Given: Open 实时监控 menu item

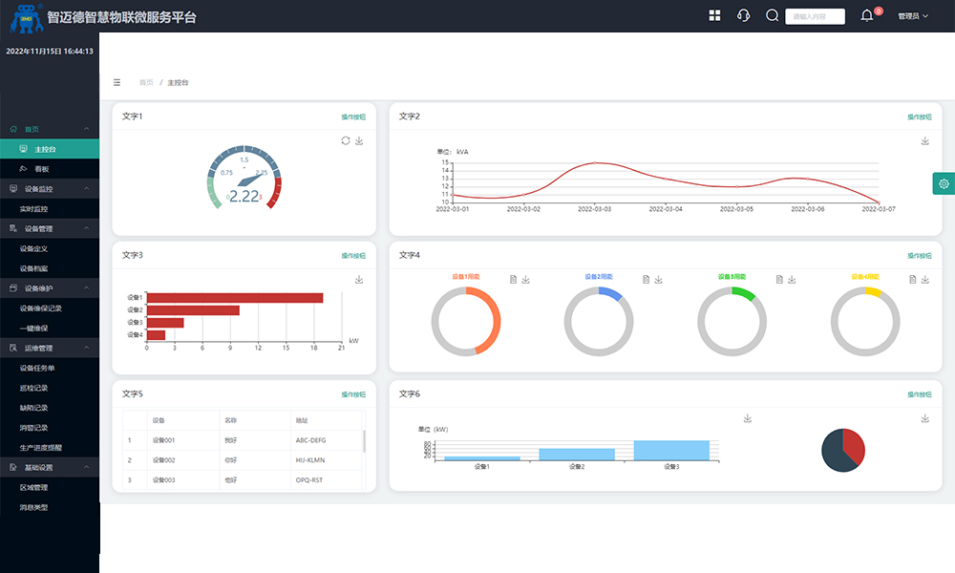Looking at the screenshot, I should tap(33, 208).
